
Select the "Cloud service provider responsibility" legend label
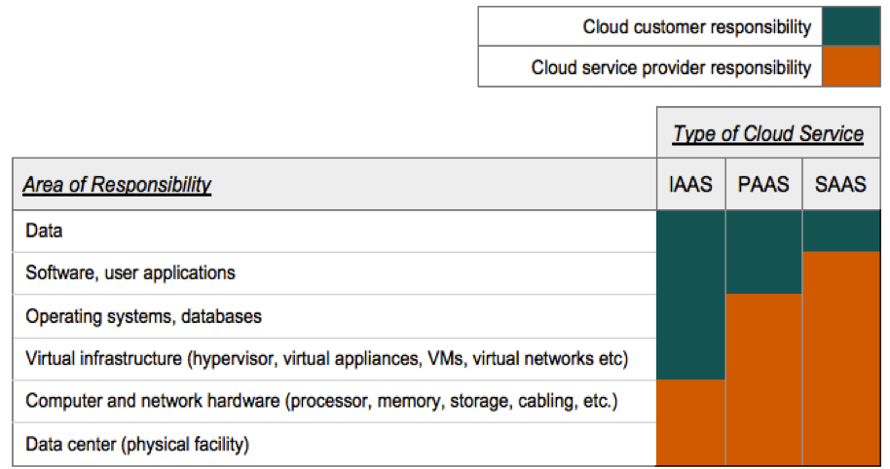click(671, 68)
